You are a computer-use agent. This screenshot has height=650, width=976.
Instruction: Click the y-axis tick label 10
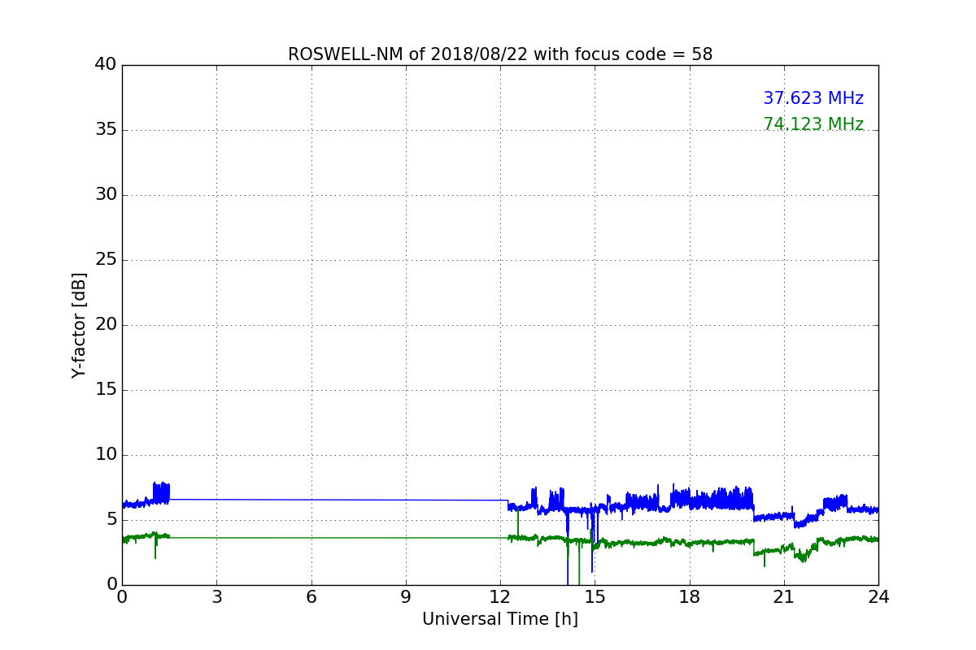(x=106, y=455)
